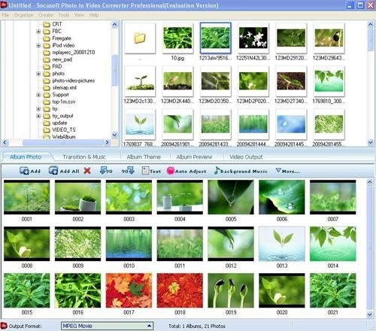This screenshot has width=376, height=331.
Task: Open Background Music settings
Action: click(x=241, y=171)
